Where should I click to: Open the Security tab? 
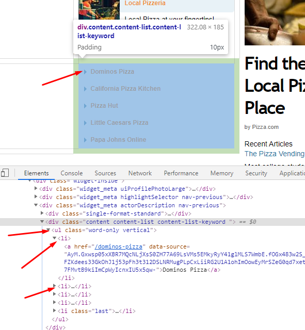point(256,173)
